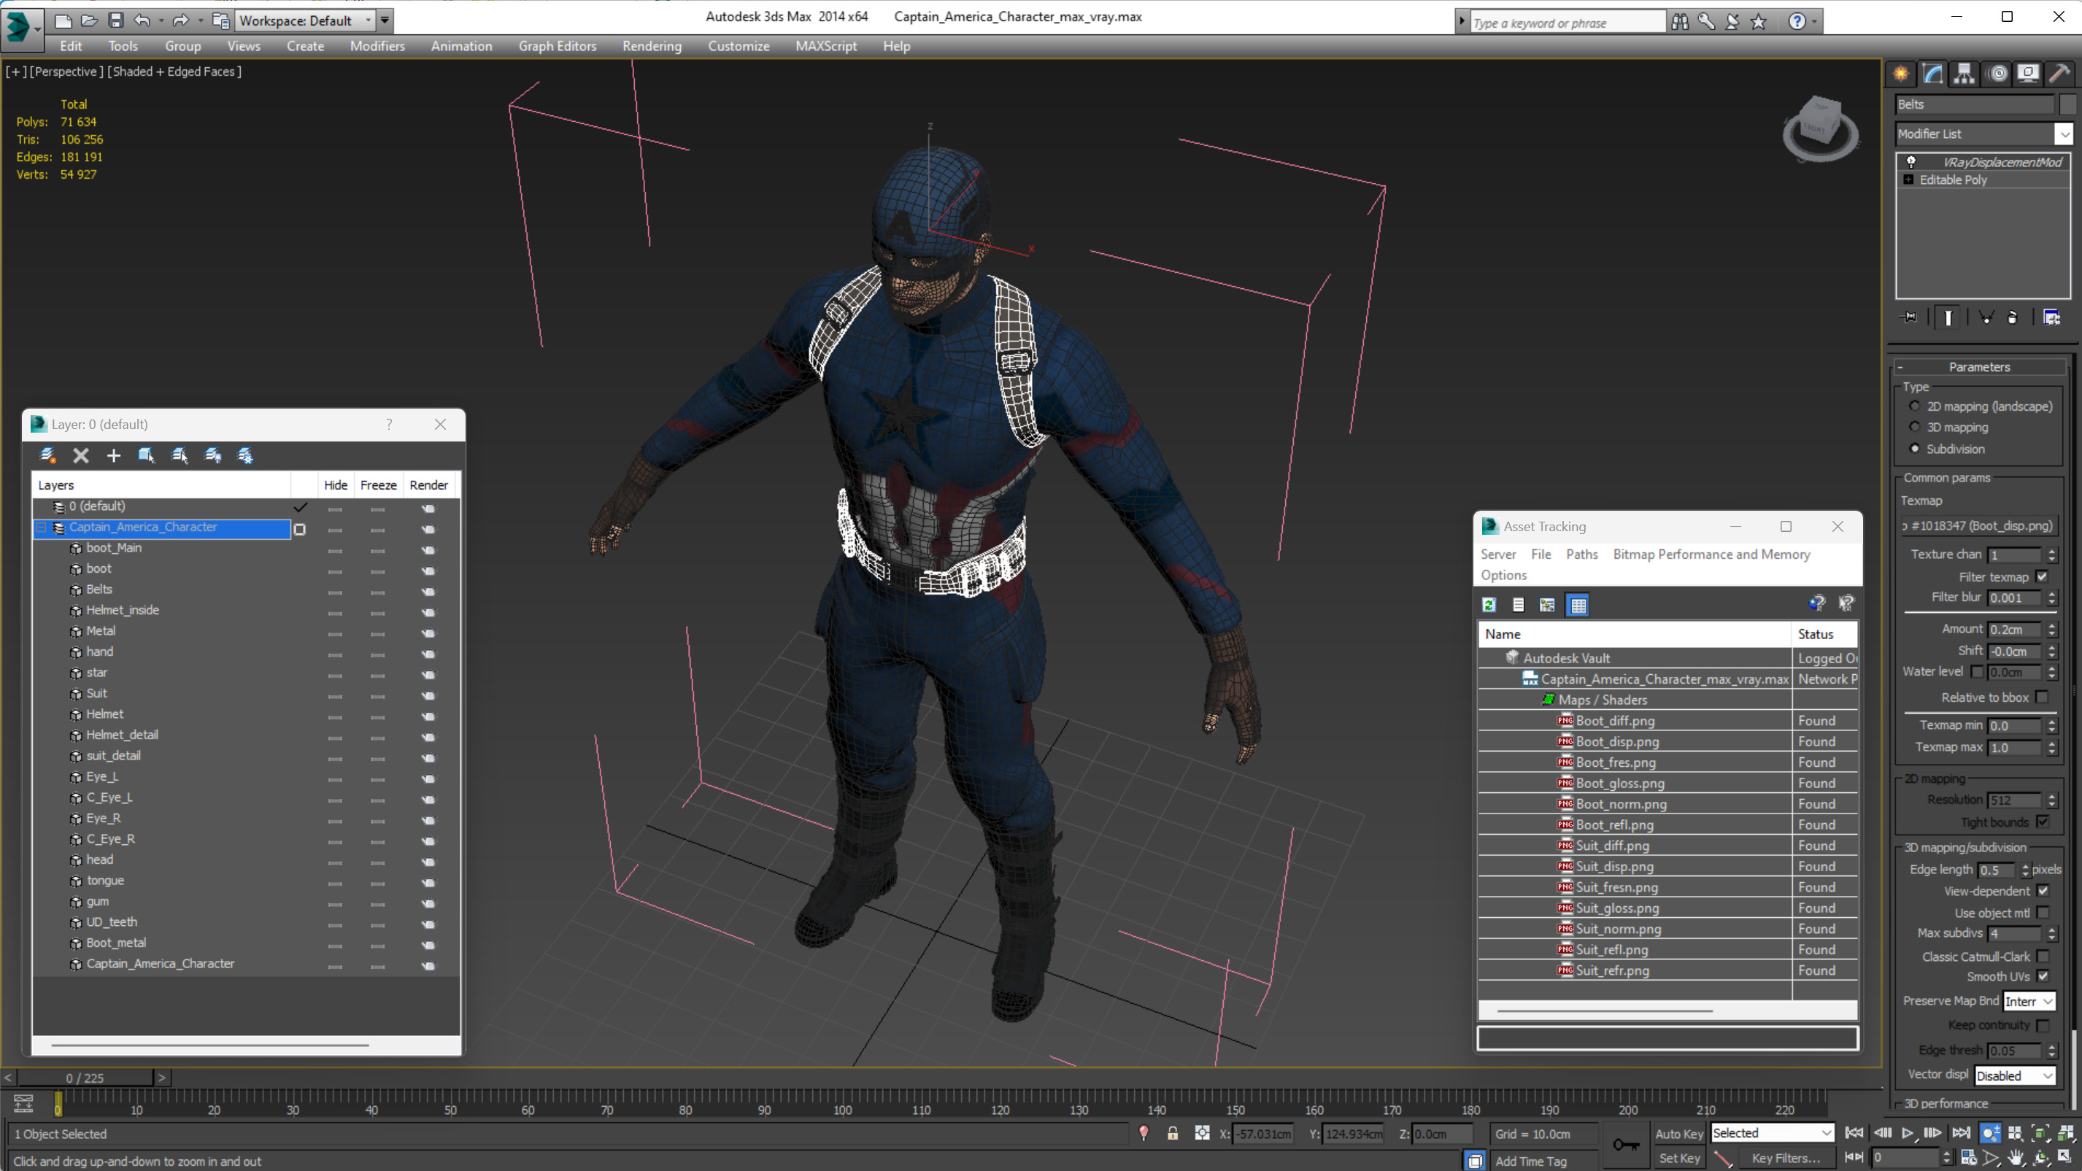Redo the action with redo arrow

[180, 20]
